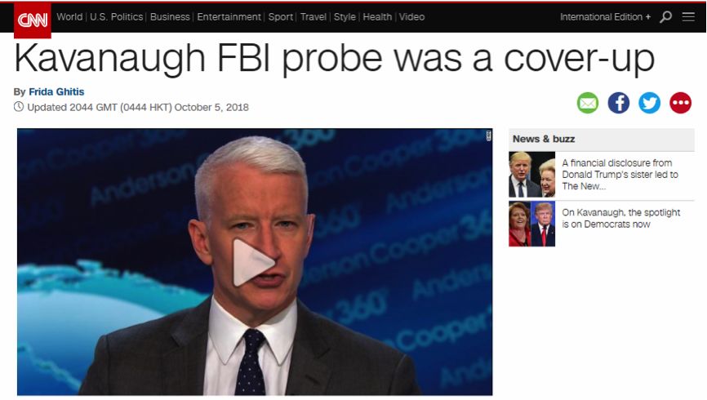The height and width of the screenshot is (400, 707).
Task: Open the World section
Action: coord(69,17)
